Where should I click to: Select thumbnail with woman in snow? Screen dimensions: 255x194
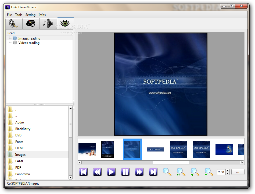tap(87, 149)
